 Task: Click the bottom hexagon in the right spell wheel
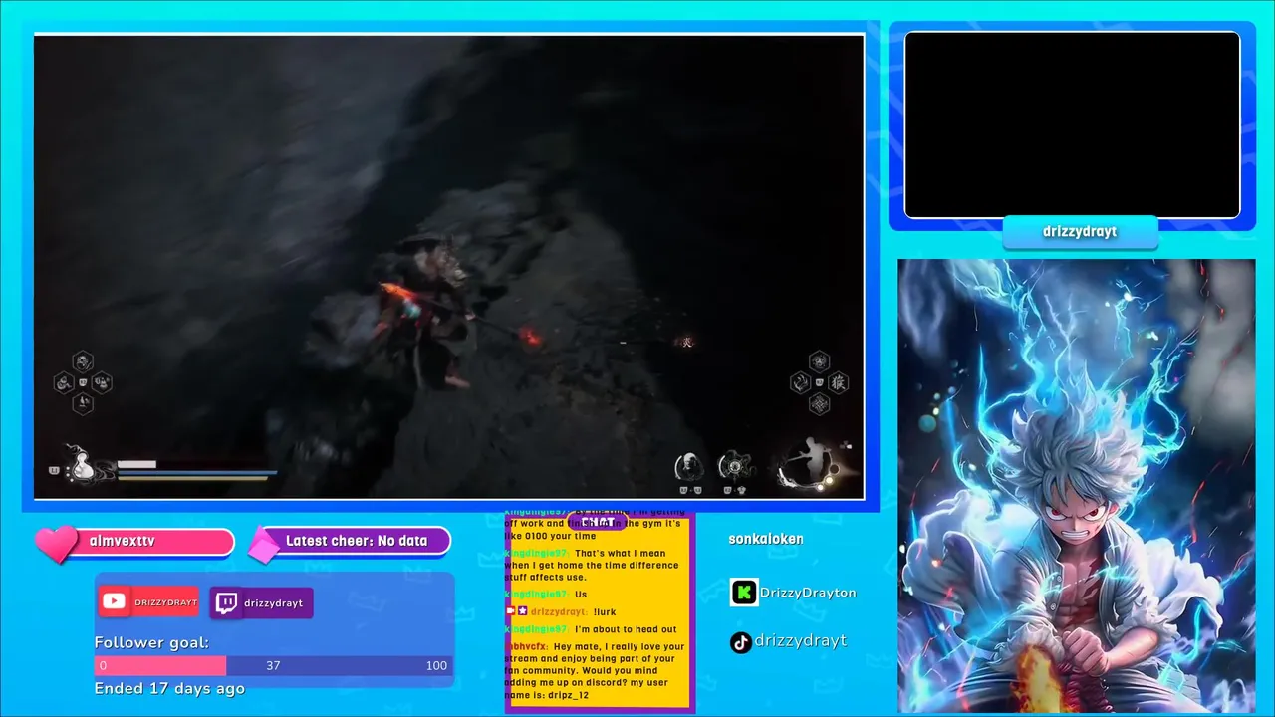819,403
